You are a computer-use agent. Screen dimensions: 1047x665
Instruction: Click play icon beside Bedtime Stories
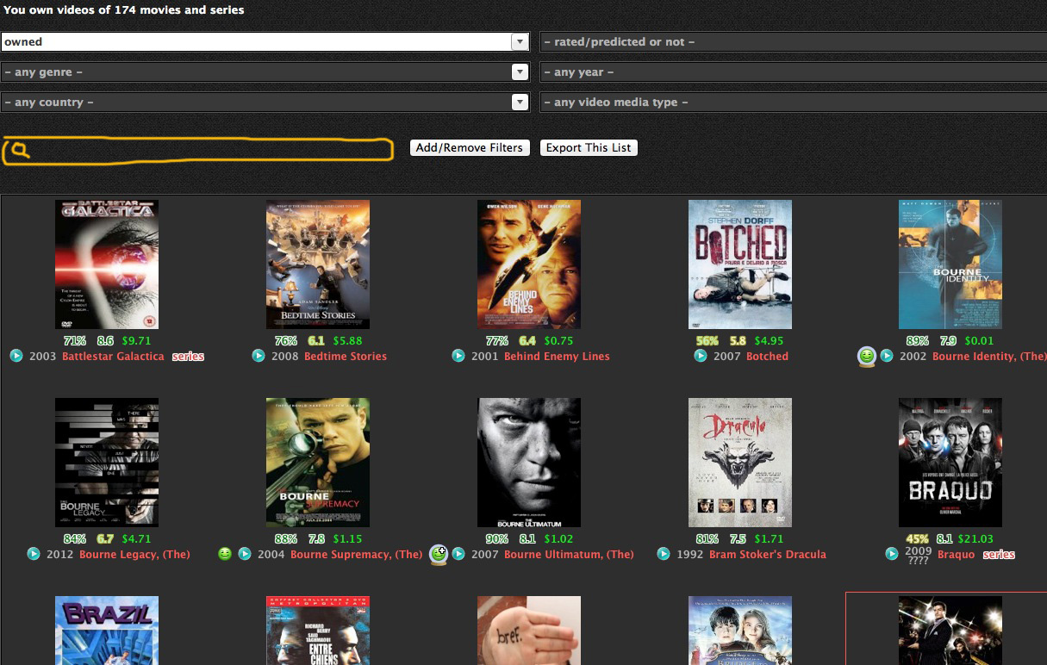(259, 356)
